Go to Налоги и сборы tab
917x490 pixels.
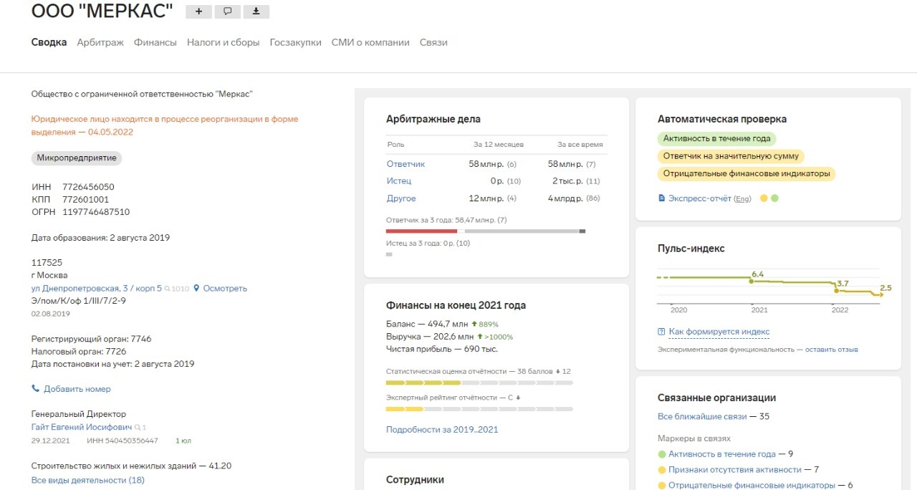click(224, 42)
